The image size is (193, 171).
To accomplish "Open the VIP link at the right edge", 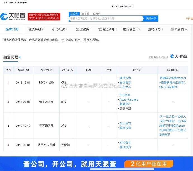I will (189, 19).
